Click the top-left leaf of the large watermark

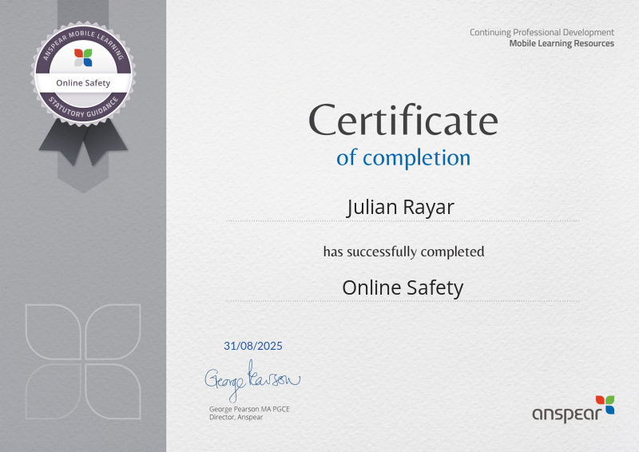53,331
